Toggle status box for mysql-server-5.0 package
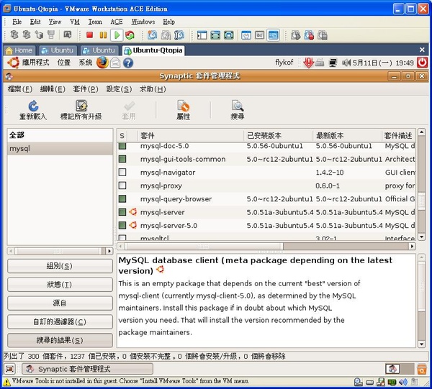Screen dimensions: 432x389 [x=122, y=225]
